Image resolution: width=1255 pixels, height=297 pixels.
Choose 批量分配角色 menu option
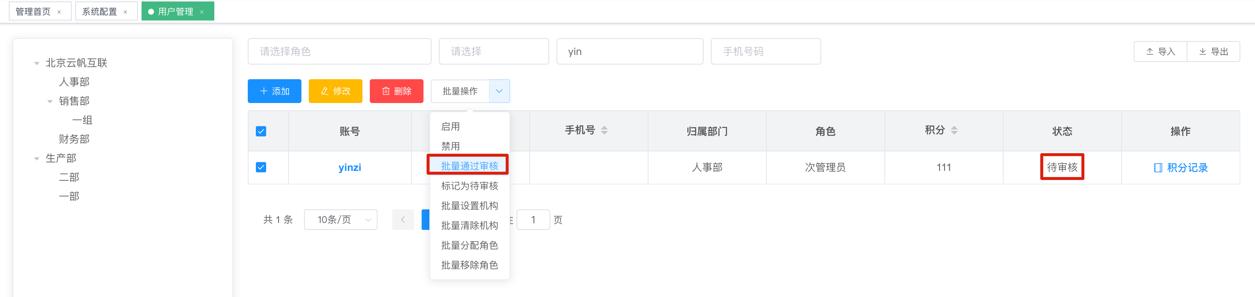click(469, 245)
